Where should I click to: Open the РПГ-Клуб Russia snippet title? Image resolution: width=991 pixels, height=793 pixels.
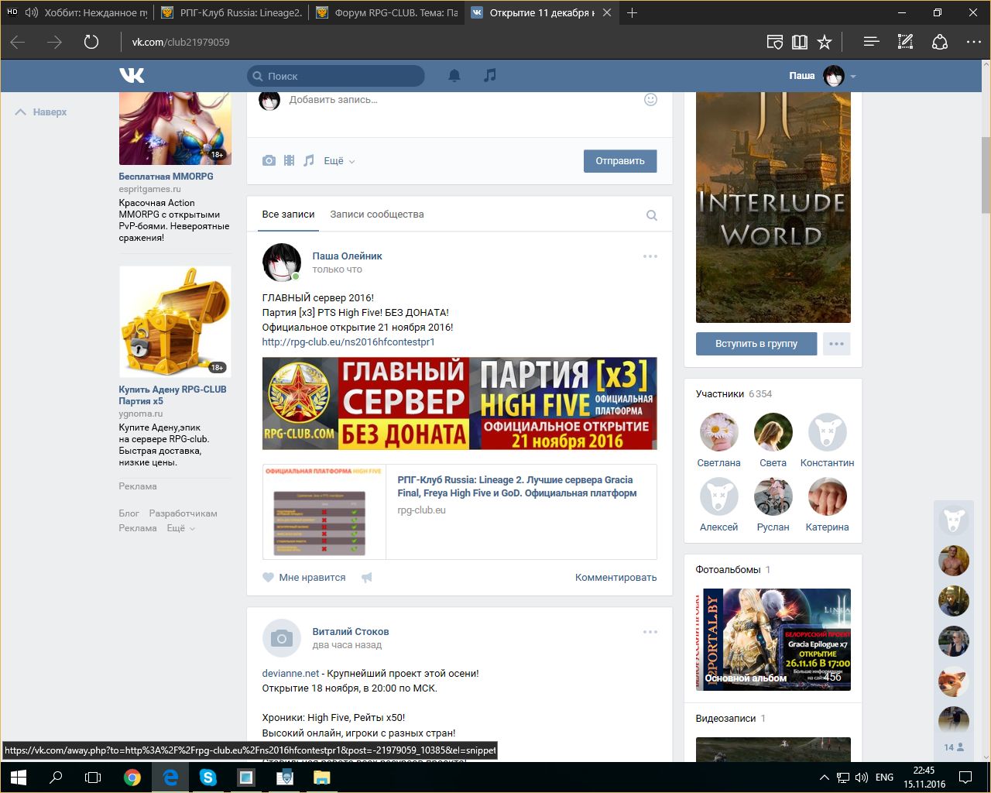(517, 486)
